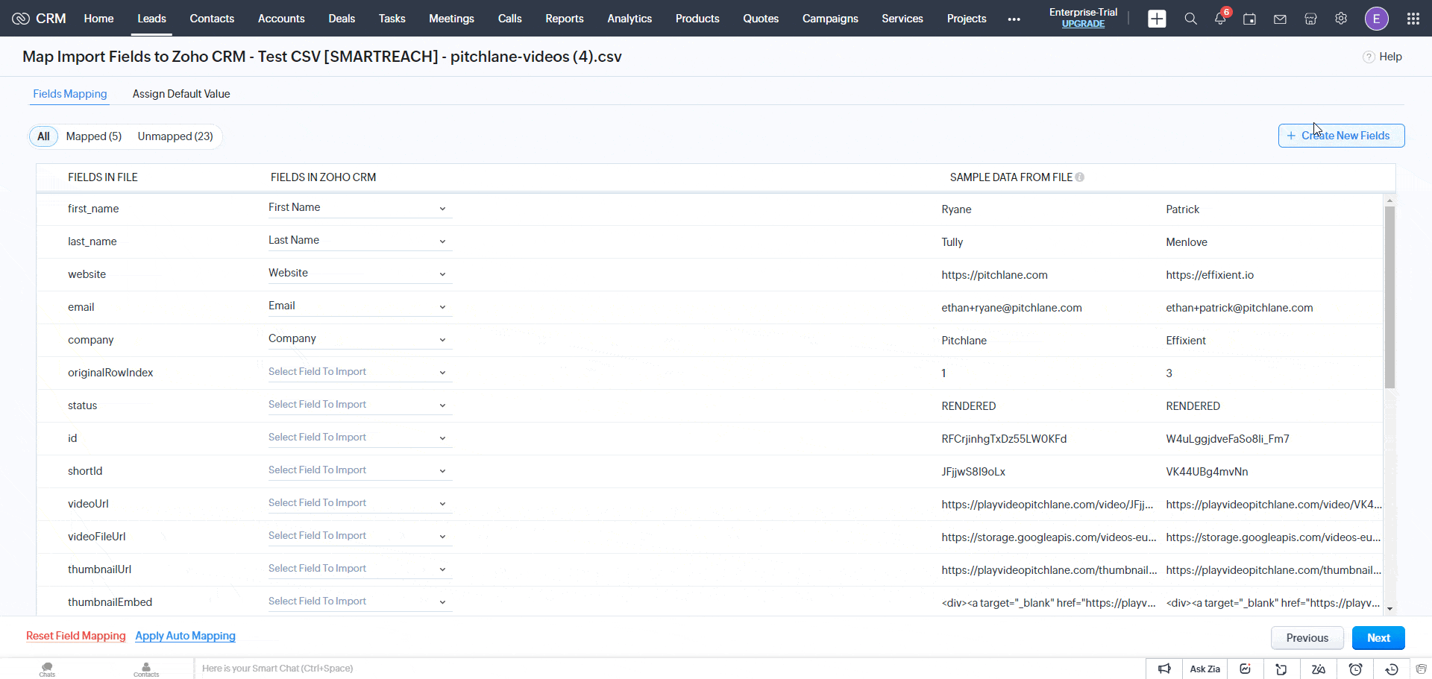Select a field for videoFileUrl row
Image resolution: width=1432 pixels, height=679 pixels.
[360, 536]
